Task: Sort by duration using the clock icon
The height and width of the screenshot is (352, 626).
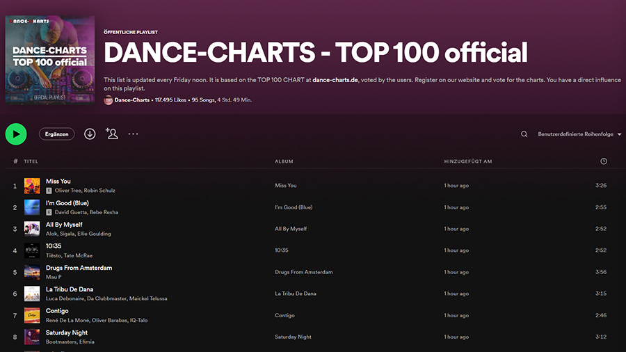Action: (x=604, y=161)
